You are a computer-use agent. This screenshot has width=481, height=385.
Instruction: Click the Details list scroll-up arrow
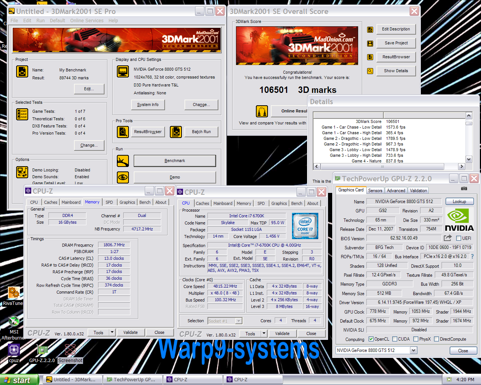point(469,116)
